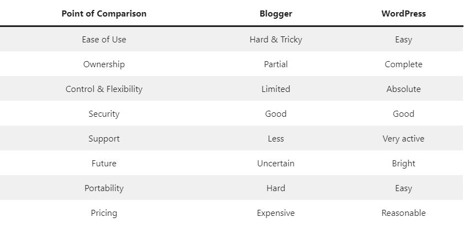The height and width of the screenshot is (228, 464).
Task: Select the Very active support cell
Action: point(403,139)
